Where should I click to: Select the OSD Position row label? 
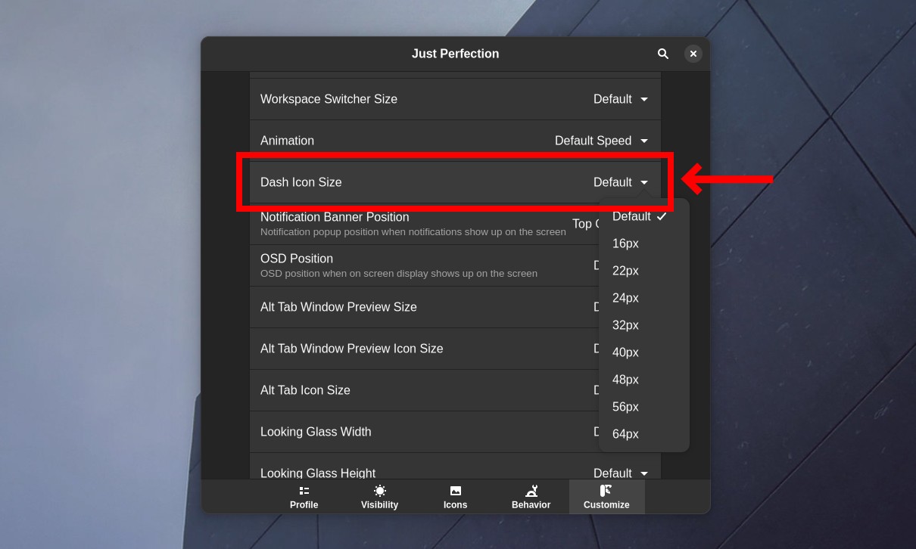click(297, 259)
